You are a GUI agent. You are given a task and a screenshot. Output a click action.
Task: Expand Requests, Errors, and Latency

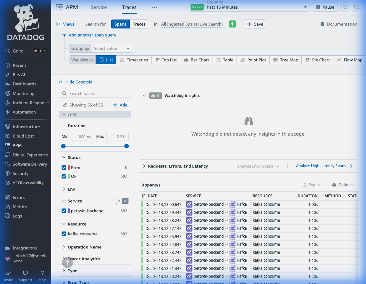pyautogui.click(x=144, y=166)
